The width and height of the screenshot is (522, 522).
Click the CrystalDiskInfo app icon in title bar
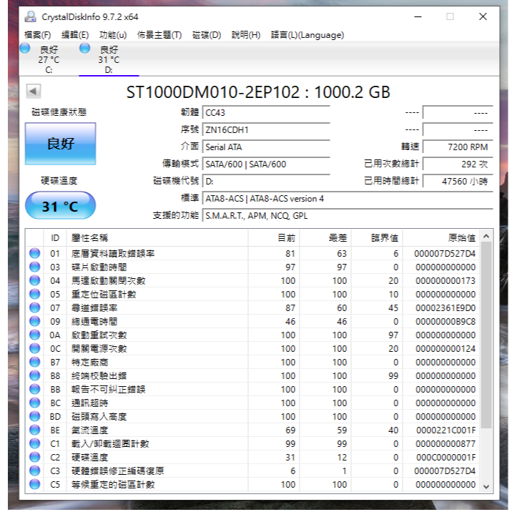point(31,16)
